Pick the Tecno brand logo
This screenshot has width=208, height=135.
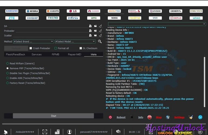(53, 18)
